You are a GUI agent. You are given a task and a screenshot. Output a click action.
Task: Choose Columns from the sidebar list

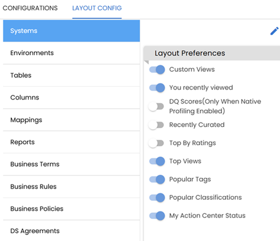(x=71, y=97)
